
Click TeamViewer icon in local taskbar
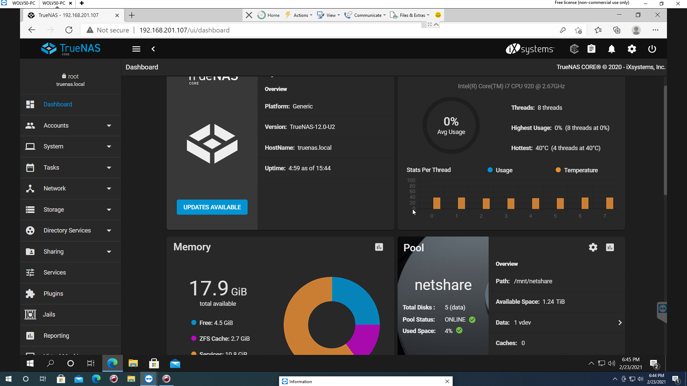149,379
